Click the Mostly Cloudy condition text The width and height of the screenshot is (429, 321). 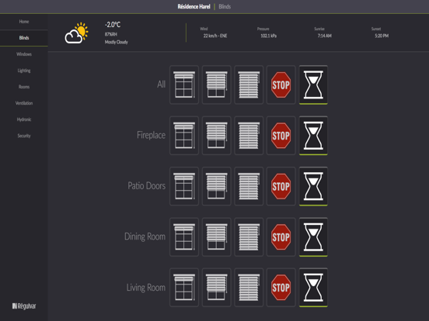[x=117, y=42]
